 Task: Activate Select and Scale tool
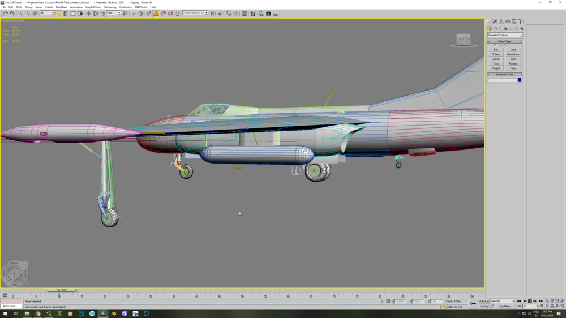pyautogui.click(x=102, y=14)
